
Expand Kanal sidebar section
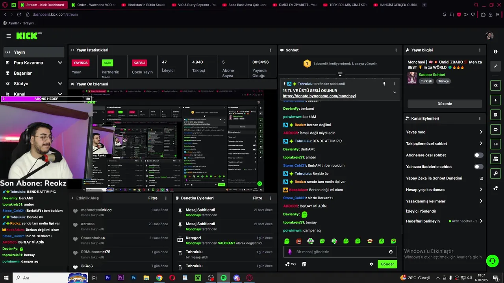[x=60, y=94]
